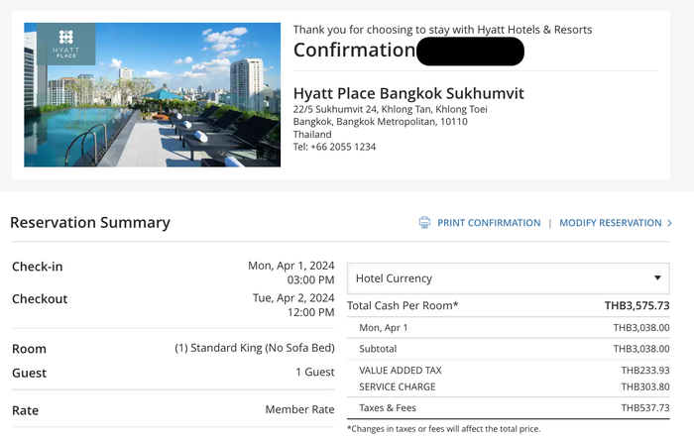Click the phone number +66 2055 1234
Viewport: 694px width, 440px height.
click(x=343, y=147)
